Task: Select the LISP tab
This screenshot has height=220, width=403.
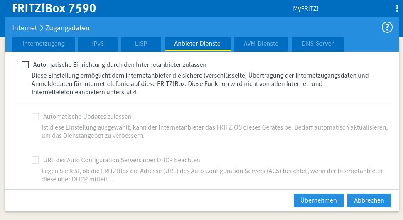Action: 141,44
